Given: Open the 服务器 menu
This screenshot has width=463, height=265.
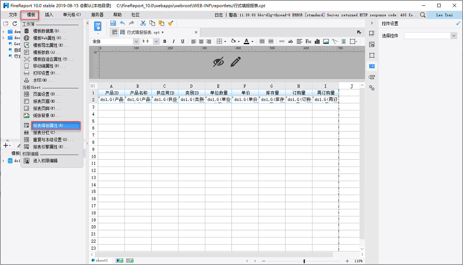Looking at the screenshot, I should [97, 15].
